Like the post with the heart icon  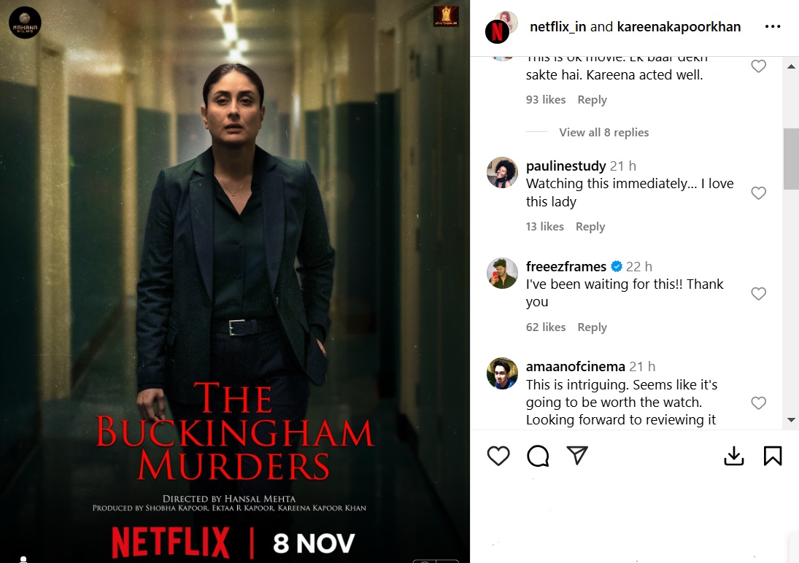498,456
